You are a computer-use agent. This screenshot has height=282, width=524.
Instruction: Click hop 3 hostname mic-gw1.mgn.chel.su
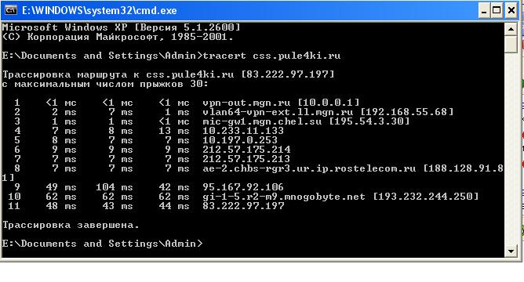262,121
